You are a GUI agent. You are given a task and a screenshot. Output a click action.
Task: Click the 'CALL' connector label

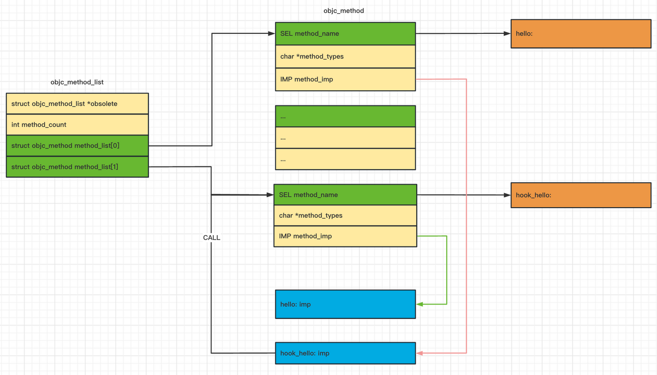[211, 238]
